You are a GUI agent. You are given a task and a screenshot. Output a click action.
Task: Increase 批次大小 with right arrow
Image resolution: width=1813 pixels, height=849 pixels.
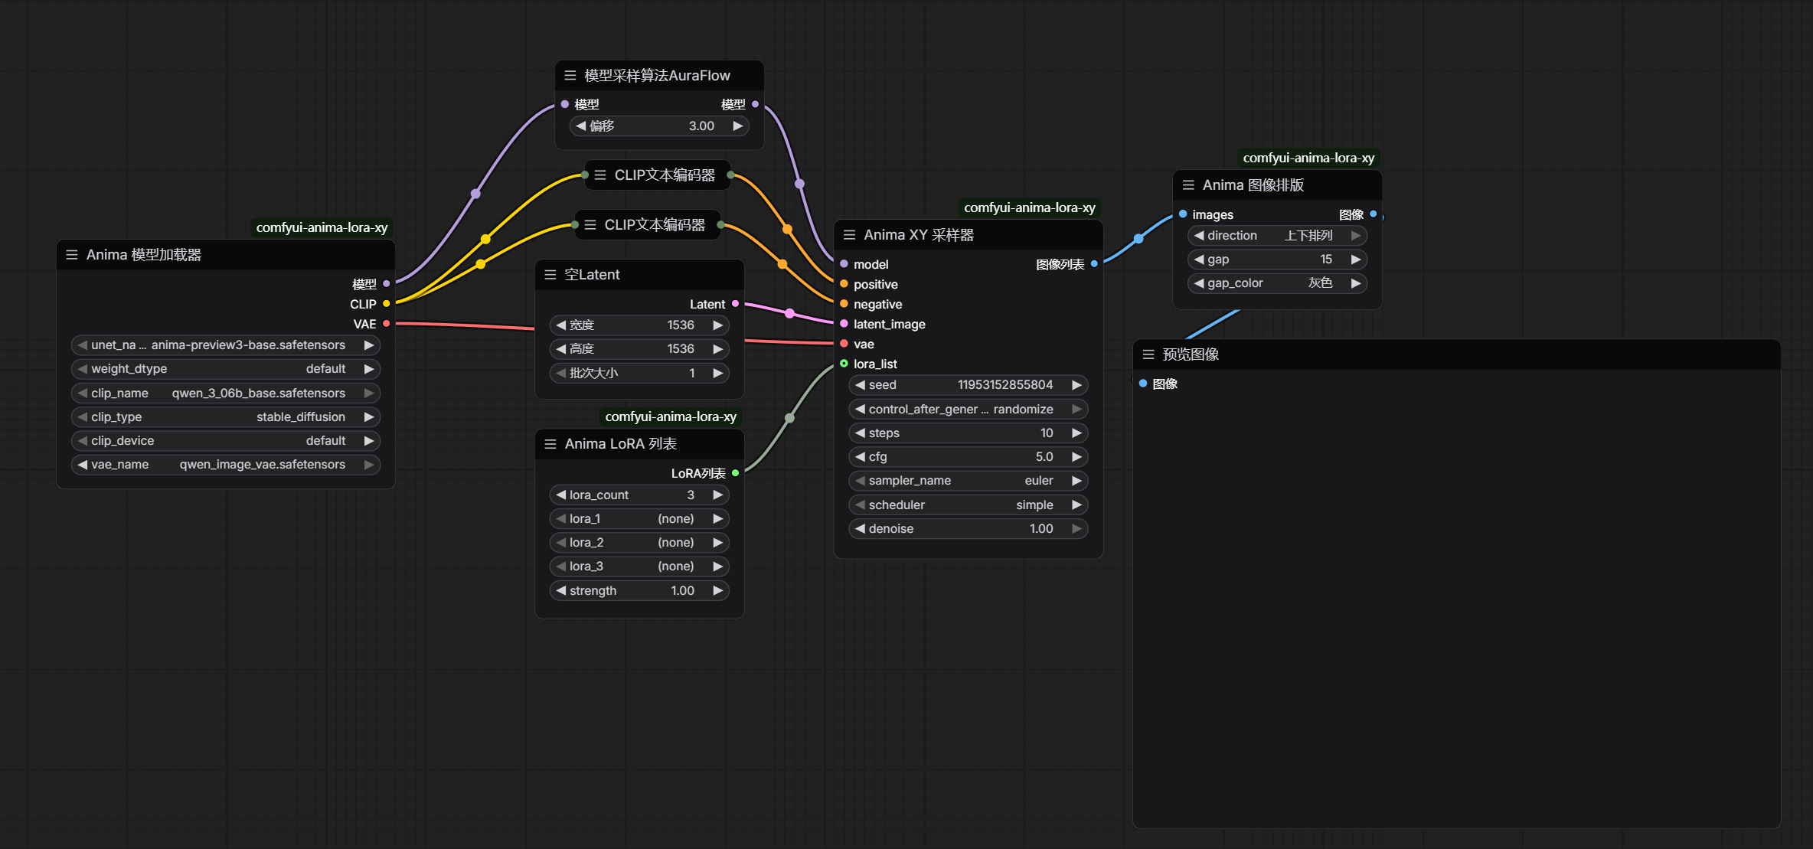pos(718,374)
